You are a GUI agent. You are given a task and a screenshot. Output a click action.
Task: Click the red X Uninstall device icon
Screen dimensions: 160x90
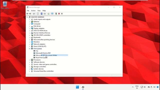point(59,13)
